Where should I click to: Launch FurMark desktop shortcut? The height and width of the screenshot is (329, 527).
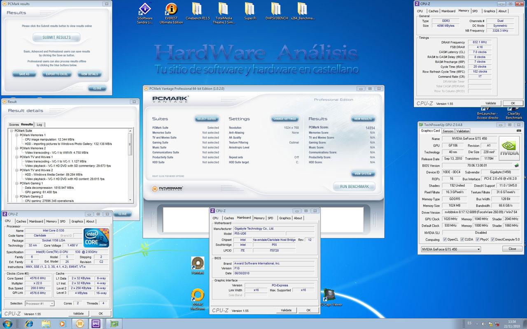198,266
